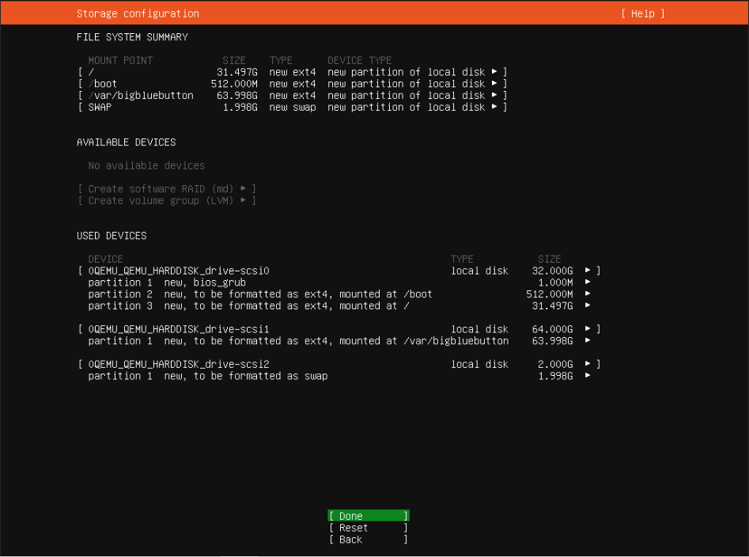
Task: Open arrow for 1.998G swap partition
Action: pos(588,376)
